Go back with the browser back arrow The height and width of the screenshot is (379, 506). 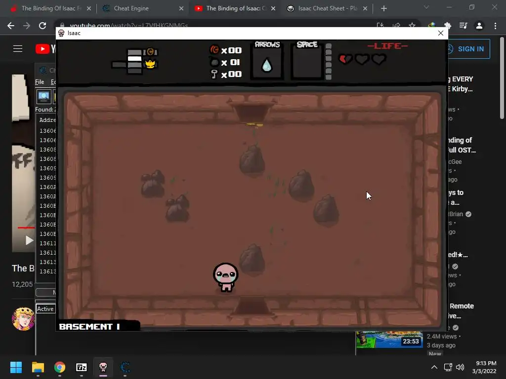(11, 26)
